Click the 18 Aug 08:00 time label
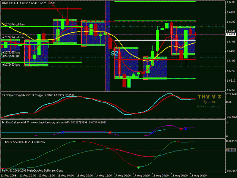The height and width of the screenshot is (178, 237). (x=160, y=176)
